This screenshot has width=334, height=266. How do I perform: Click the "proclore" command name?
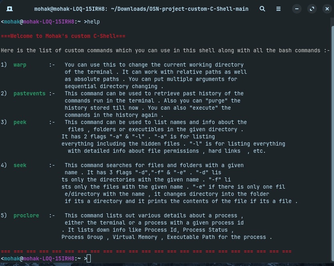coord(26,215)
